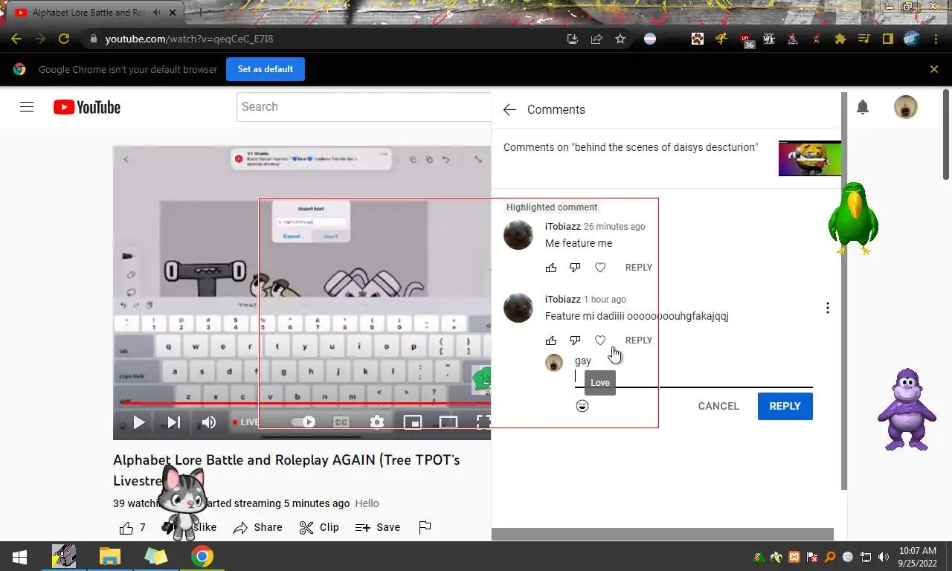The height and width of the screenshot is (571, 952).
Task: Open the media controls icon in the toolbar
Action: 863,39
